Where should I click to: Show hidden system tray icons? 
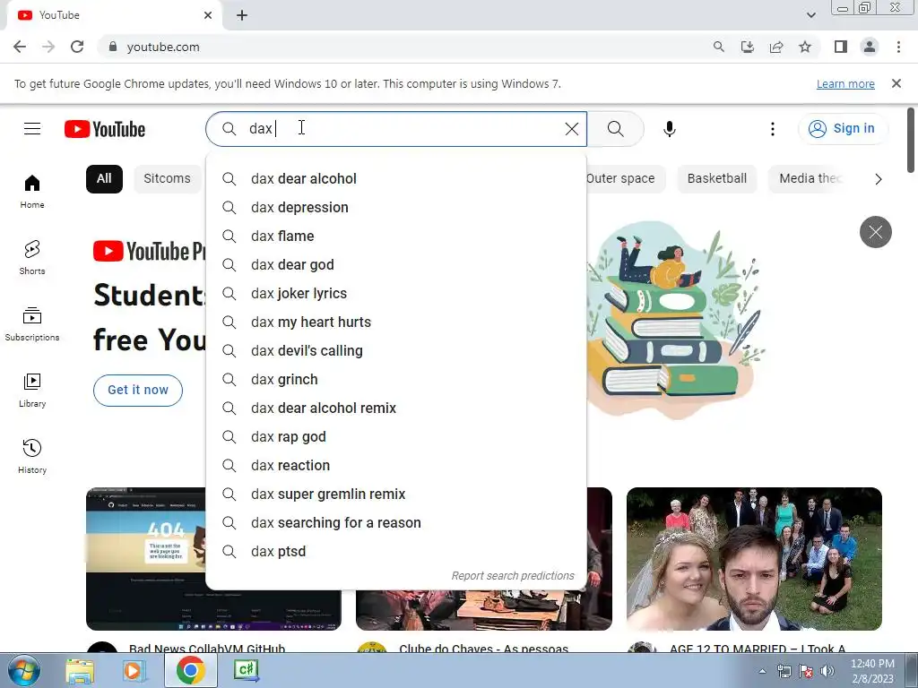(x=762, y=671)
